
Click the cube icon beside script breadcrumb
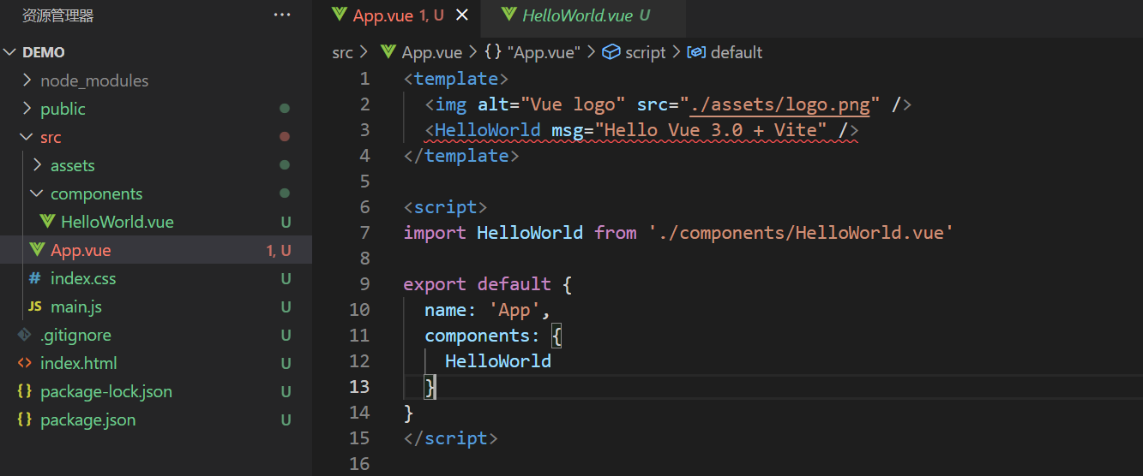pyautogui.click(x=611, y=52)
